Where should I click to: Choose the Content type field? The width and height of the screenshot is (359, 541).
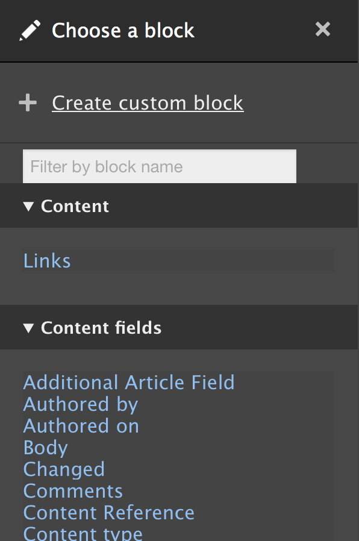pos(83,533)
